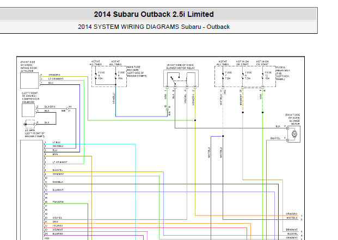Click BLU/YEL label at module pin 8
The image size is (338, 240).
(x=58, y=170)
